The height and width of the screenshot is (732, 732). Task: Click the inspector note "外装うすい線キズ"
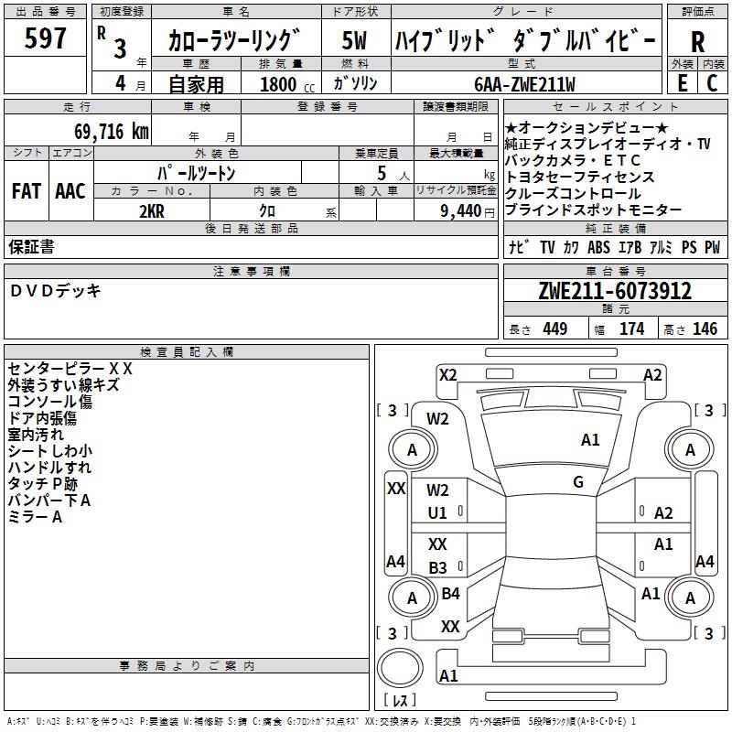point(63,385)
